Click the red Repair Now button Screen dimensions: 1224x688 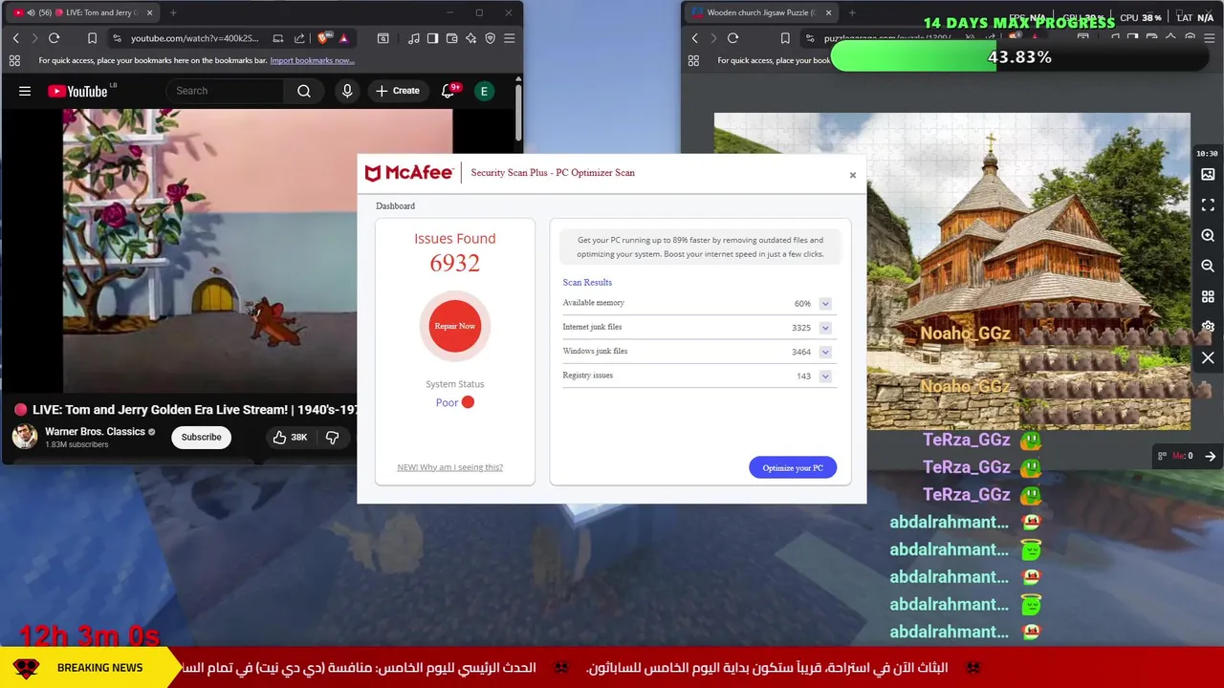pos(455,326)
